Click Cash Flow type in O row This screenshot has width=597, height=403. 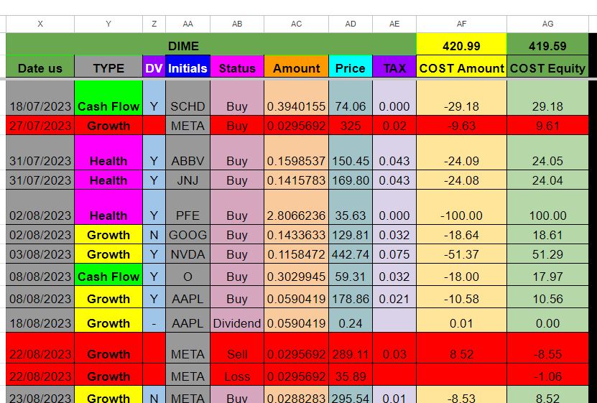click(108, 274)
